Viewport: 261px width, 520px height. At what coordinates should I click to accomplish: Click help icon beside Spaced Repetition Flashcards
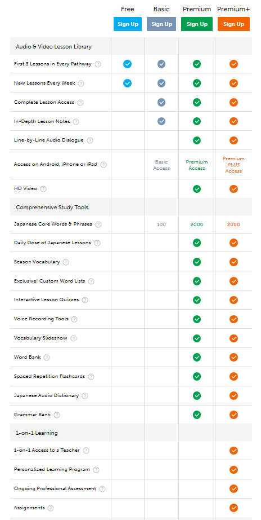click(x=91, y=377)
